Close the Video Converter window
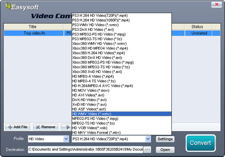Image resolution: width=225 pixels, height=157 pixels. [217, 5]
